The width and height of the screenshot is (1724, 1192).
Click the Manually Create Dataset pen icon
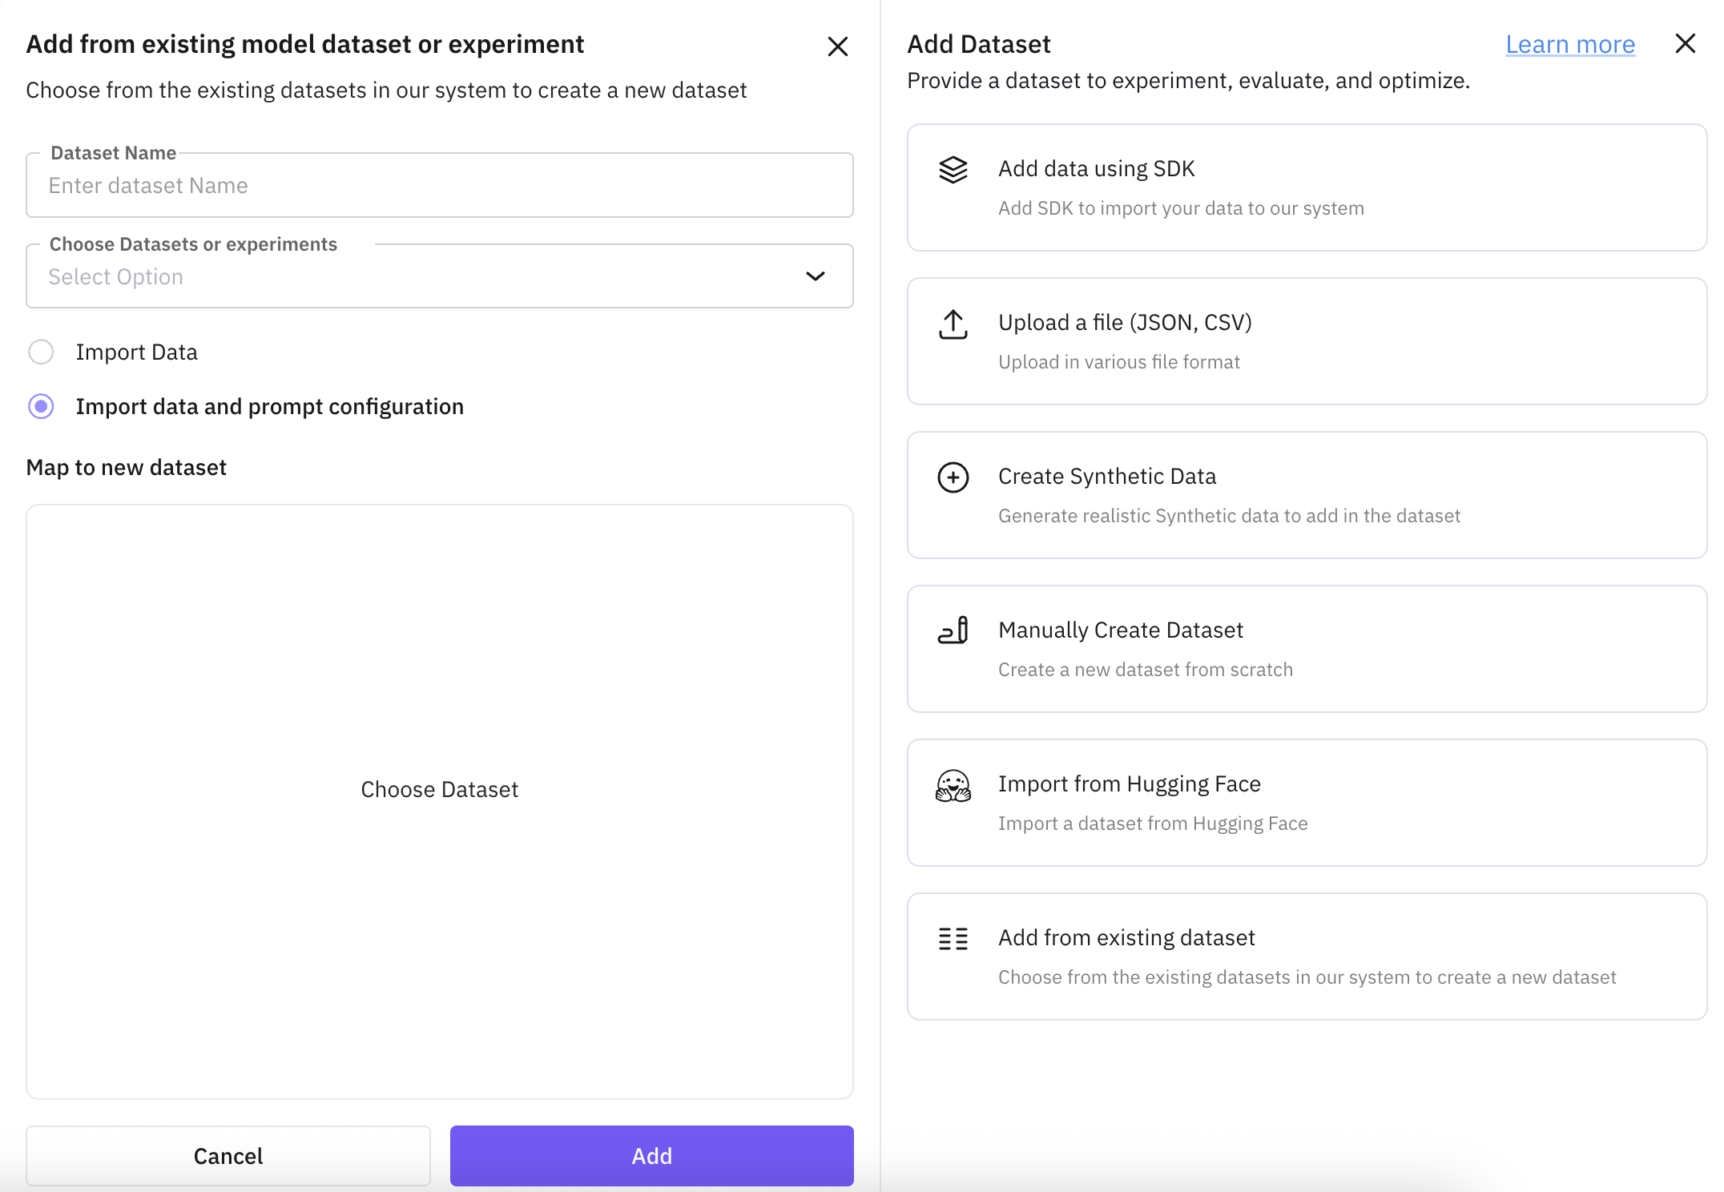point(953,631)
